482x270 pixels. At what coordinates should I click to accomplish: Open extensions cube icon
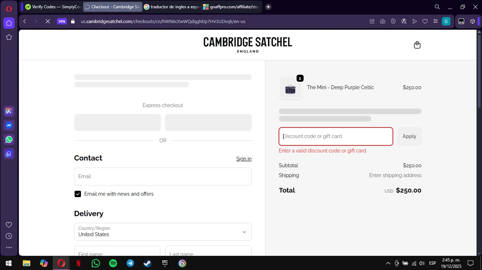[x=472, y=21]
